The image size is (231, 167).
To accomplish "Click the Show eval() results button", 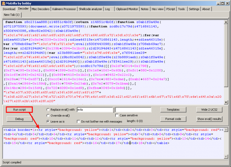I will 209,119.
